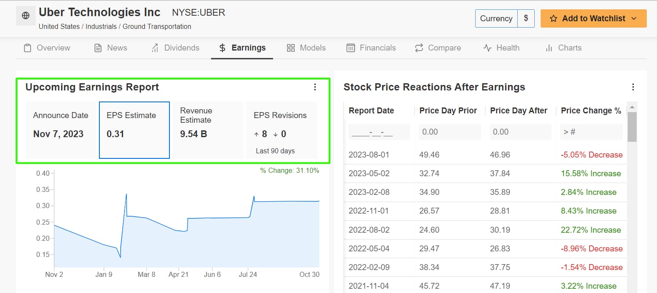Click the Report Date filter field
Viewport: 657px width, 293px height.
tap(379, 132)
